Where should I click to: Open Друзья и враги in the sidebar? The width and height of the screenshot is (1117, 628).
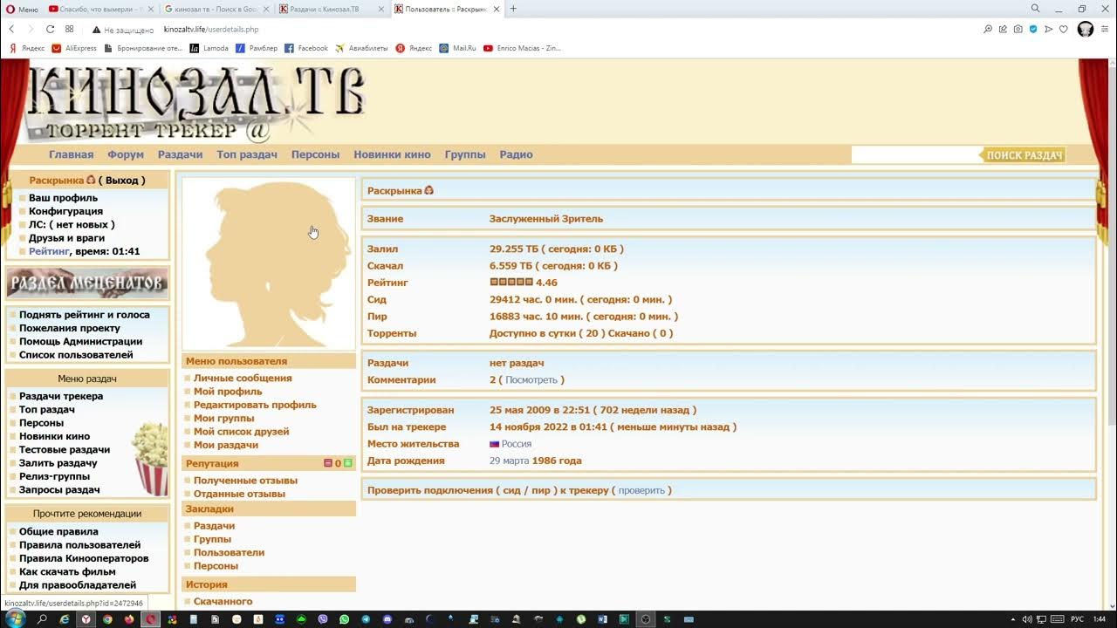point(66,238)
